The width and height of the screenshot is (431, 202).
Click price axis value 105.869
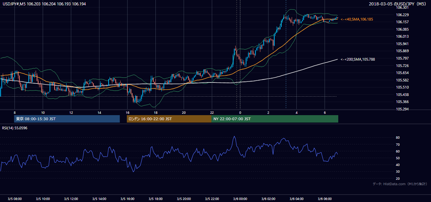coord(402,51)
